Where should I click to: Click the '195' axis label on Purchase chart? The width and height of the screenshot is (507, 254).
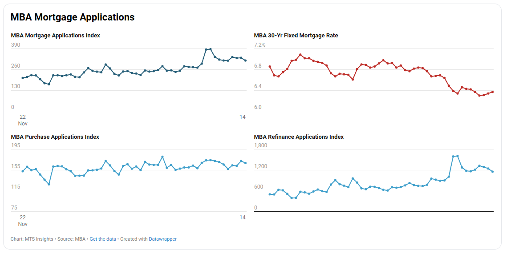[16, 145]
